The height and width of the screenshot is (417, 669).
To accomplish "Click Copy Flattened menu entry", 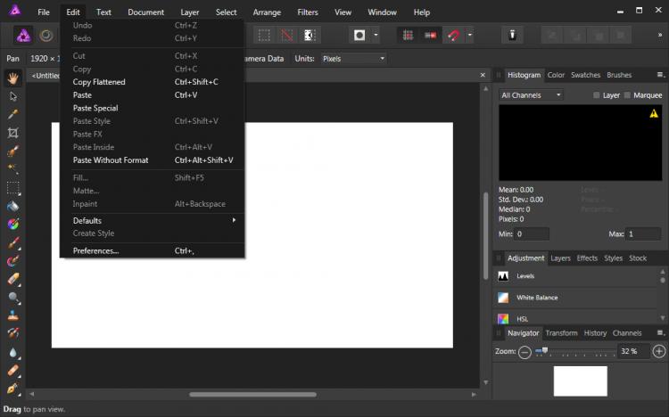I will click(99, 82).
